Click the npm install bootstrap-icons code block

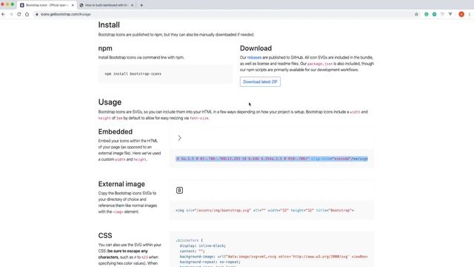click(x=165, y=74)
